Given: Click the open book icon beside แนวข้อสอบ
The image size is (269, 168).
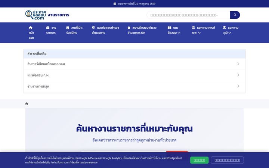Looking at the screenshot, I should [x=169, y=28].
